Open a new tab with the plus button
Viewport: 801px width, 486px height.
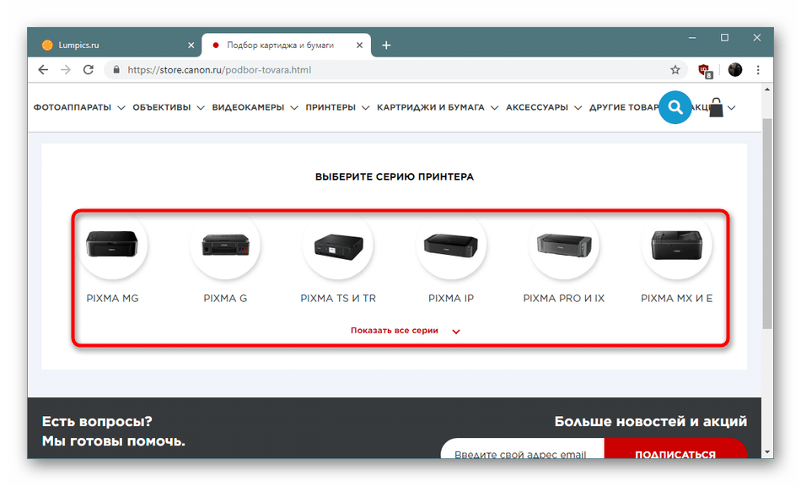386,46
